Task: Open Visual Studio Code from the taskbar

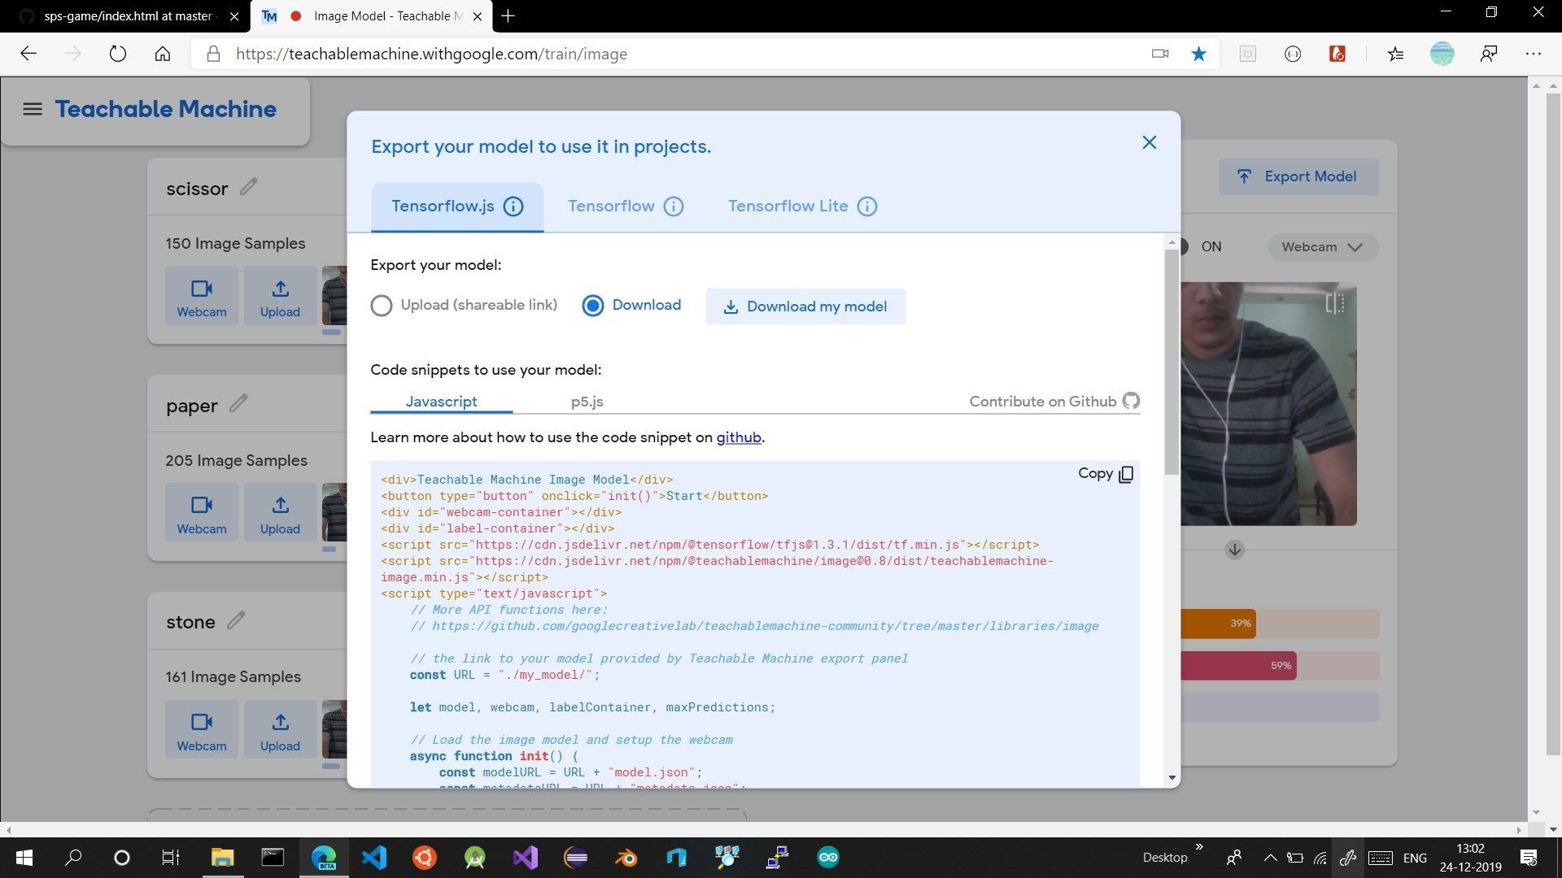Action: [x=374, y=858]
